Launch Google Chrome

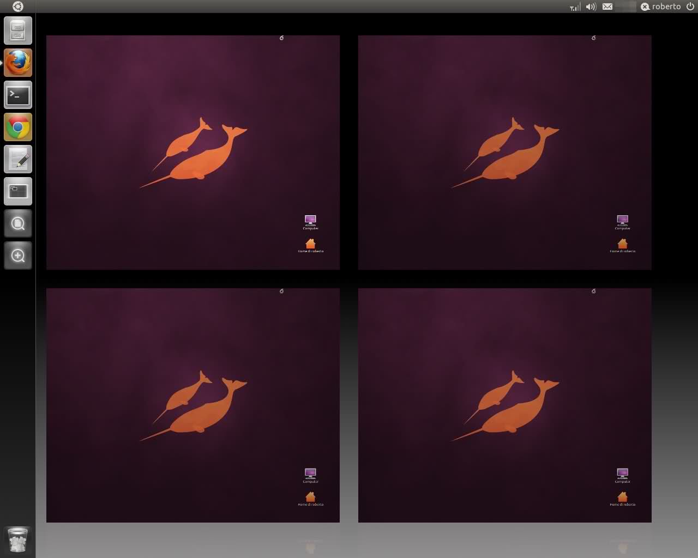click(x=18, y=128)
